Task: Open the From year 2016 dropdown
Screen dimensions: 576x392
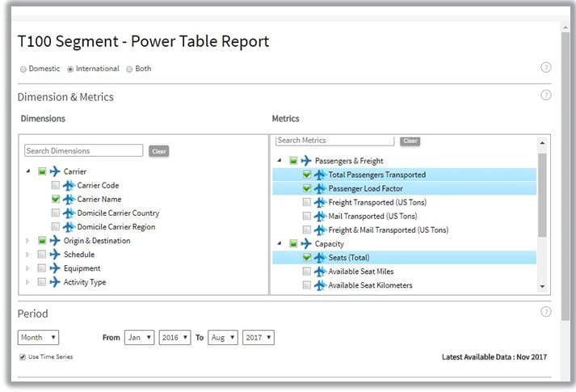Action: (x=174, y=337)
